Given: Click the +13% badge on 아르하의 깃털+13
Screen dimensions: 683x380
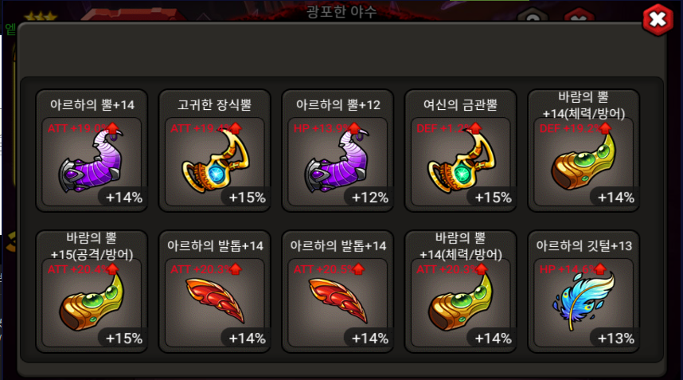Looking at the screenshot, I should [616, 338].
